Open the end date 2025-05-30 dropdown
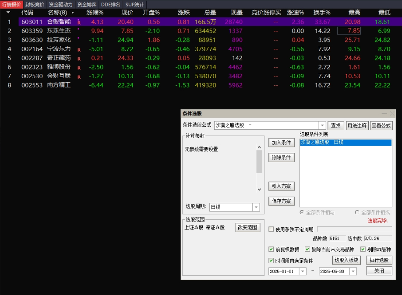 (353, 271)
